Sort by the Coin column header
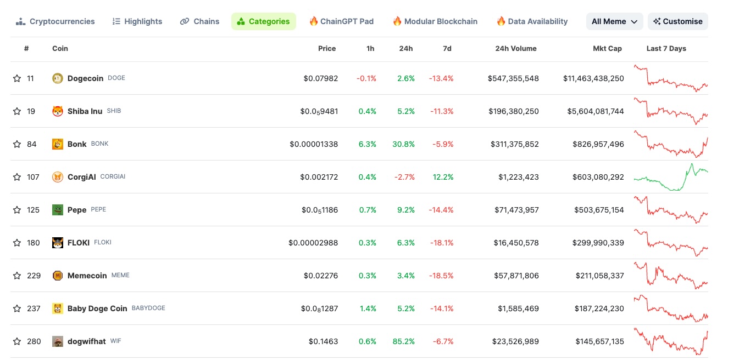Screen dimensions: 756x360 click(60, 49)
